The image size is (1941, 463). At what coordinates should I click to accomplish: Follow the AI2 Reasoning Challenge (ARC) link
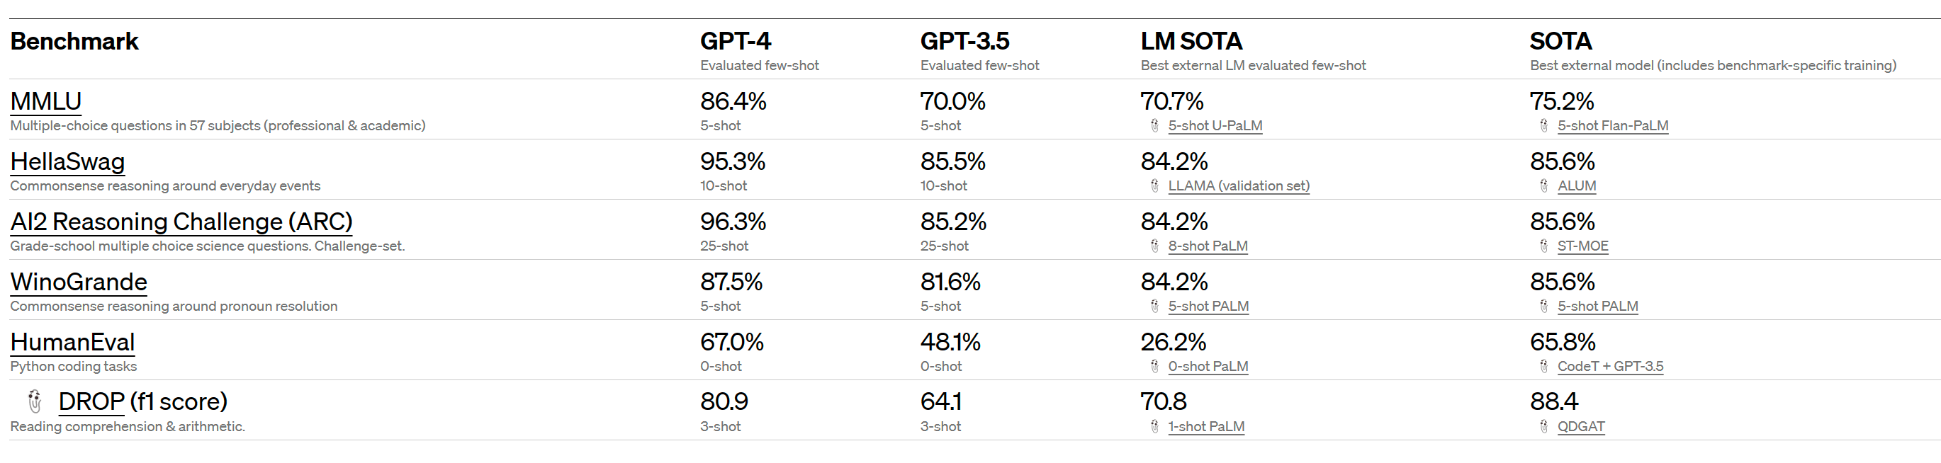coord(181,222)
